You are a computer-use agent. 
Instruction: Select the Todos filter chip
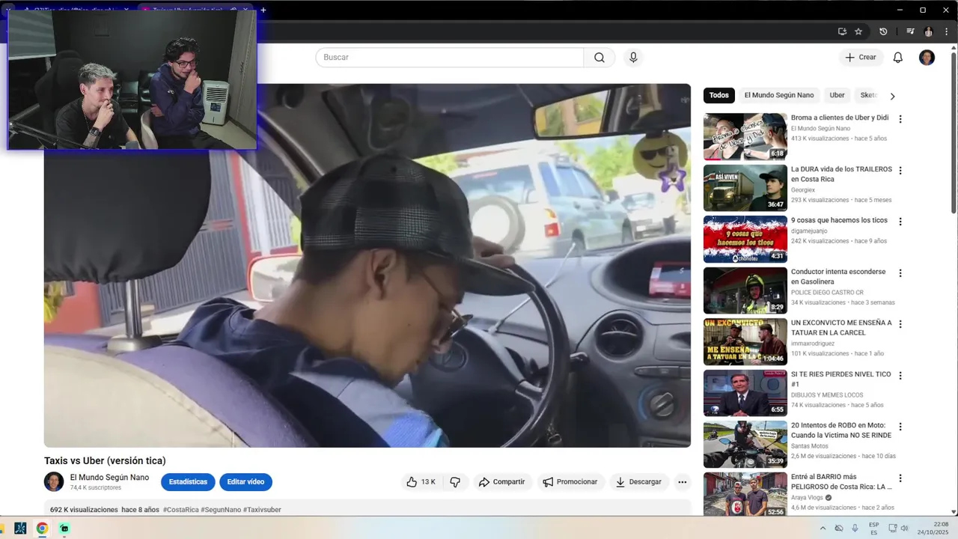719,95
